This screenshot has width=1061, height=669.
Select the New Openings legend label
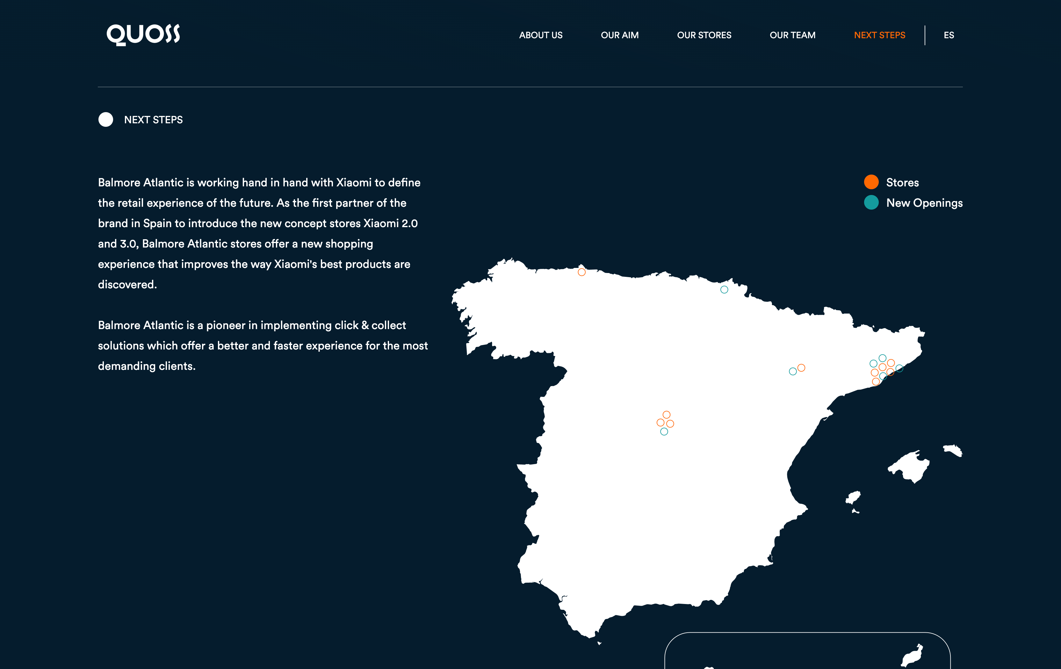click(x=924, y=203)
